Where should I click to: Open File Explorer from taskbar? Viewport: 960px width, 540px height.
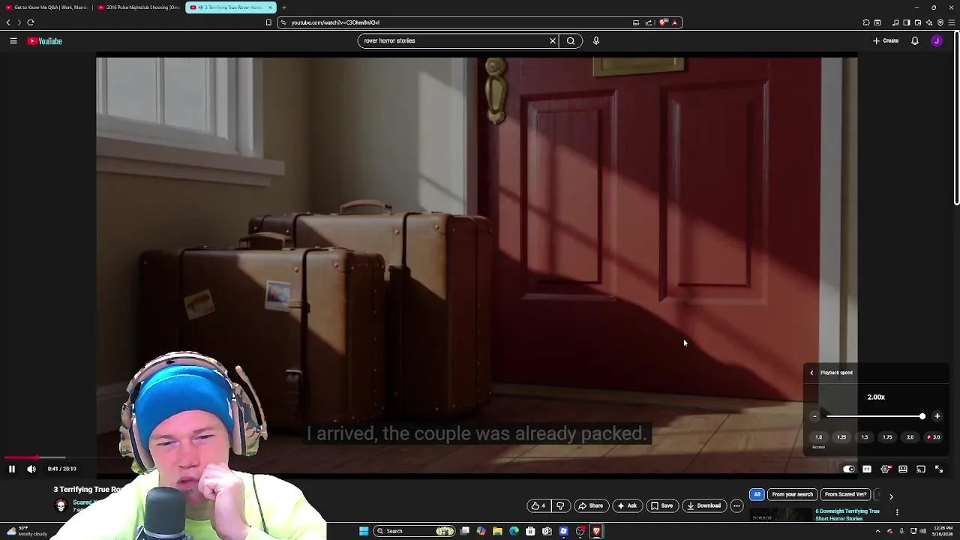tap(497, 531)
